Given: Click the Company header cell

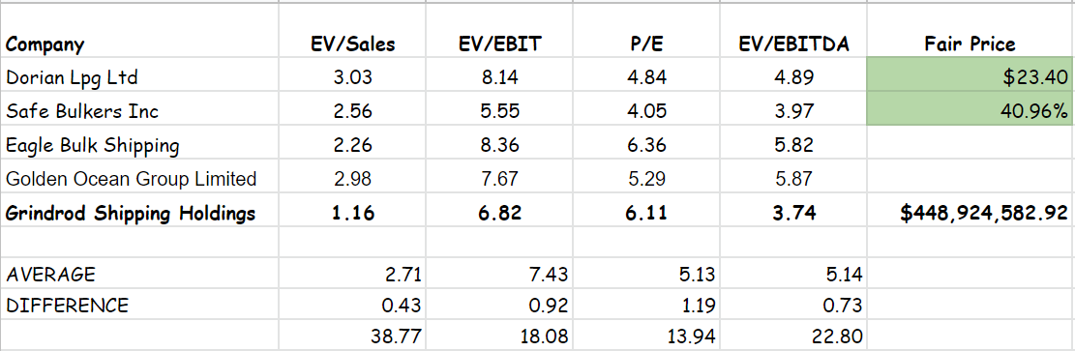Looking at the screenshot, I should [140, 31].
